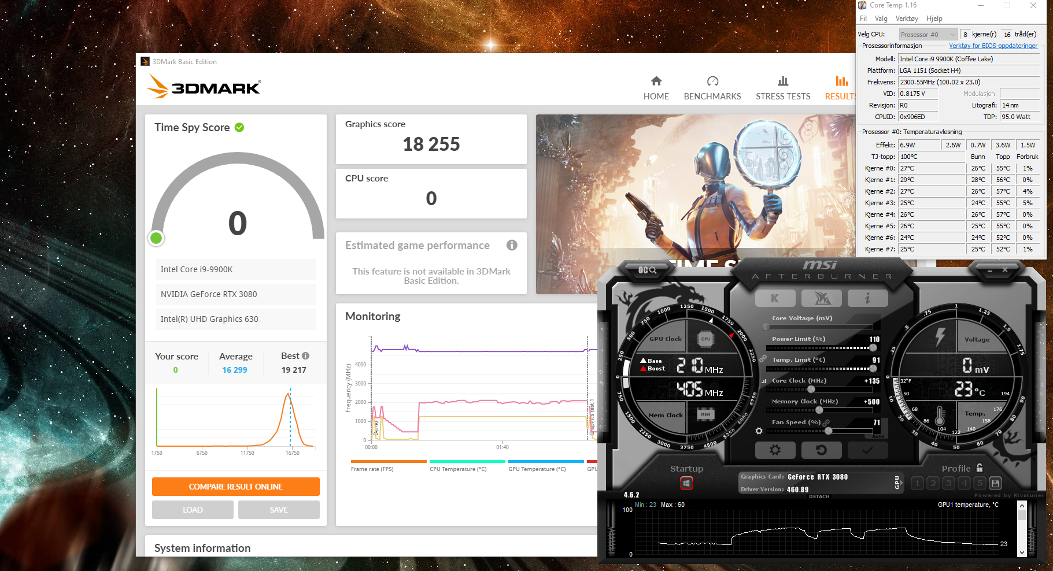1053x571 pixels.
Task: Click Verktøy for BIOS-oppdateringer link
Action: [993, 46]
